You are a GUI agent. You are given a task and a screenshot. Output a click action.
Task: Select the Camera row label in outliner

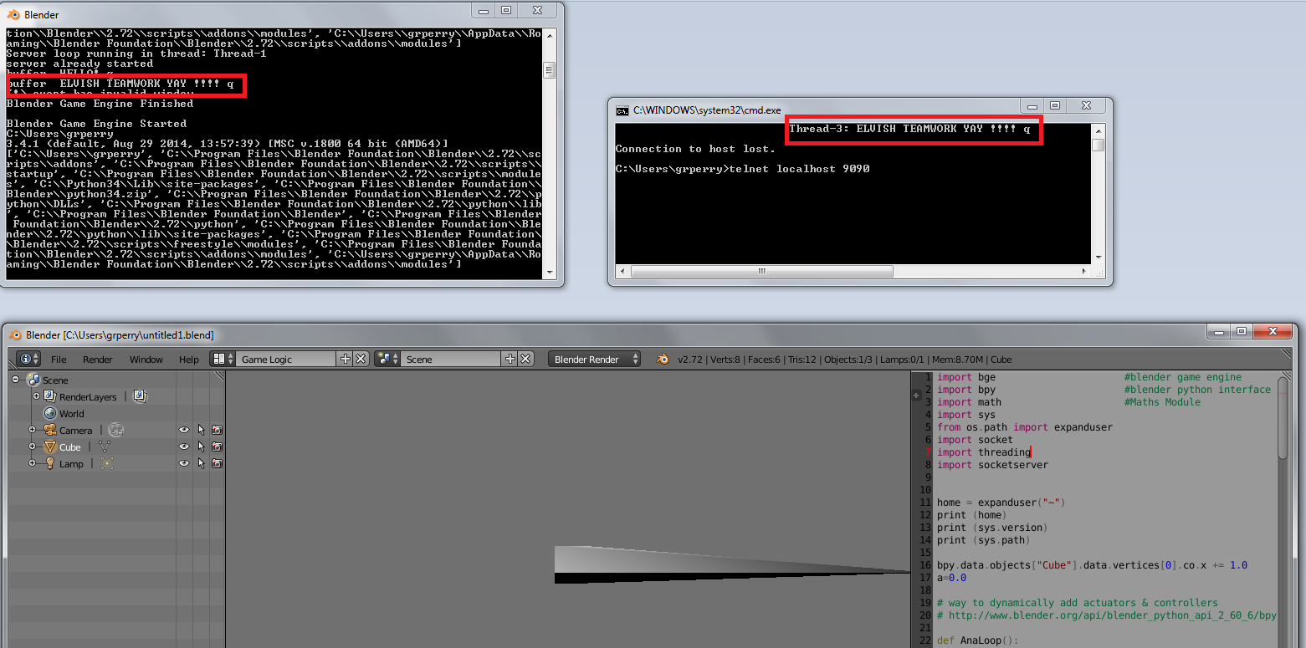pos(76,431)
